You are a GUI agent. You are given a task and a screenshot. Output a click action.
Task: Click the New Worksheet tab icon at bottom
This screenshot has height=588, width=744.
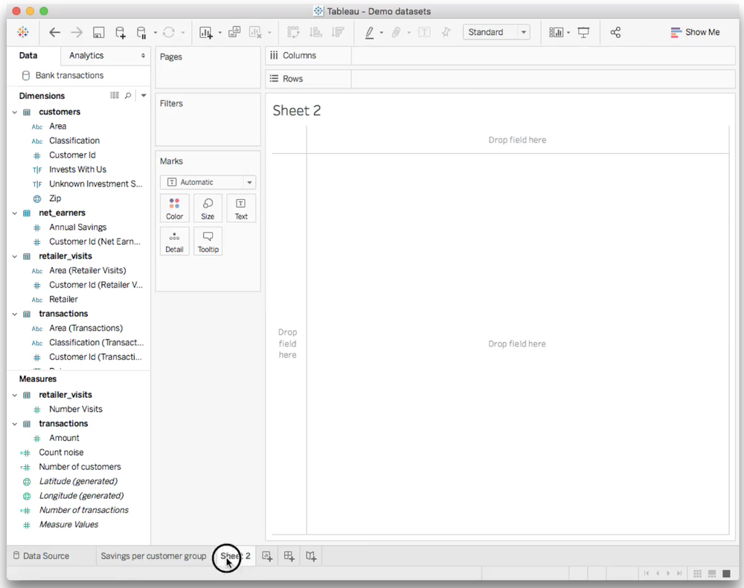point(267,556)
